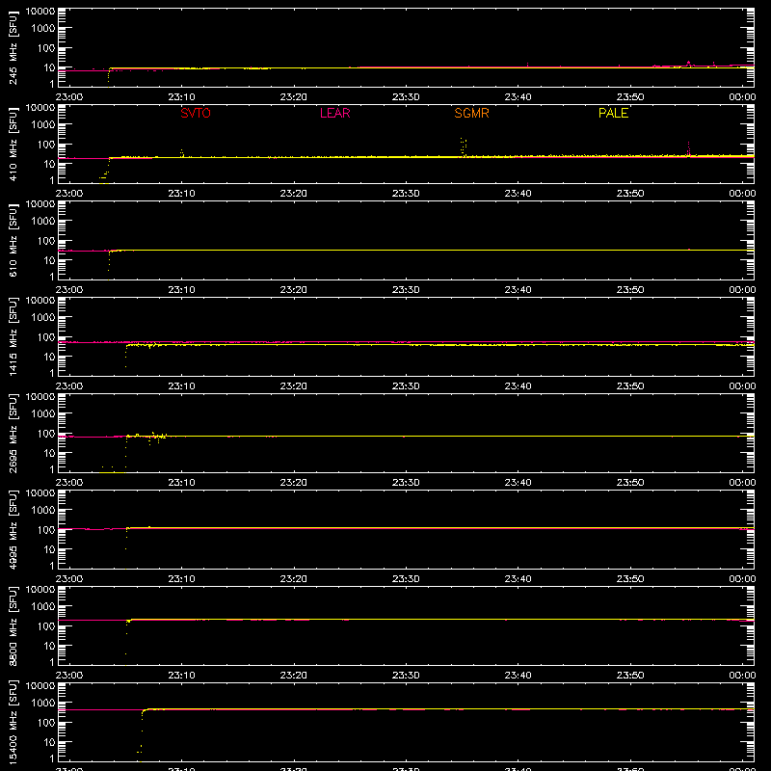Click 23:50 label under 2695 MHz panel

(x=630, y=483)
